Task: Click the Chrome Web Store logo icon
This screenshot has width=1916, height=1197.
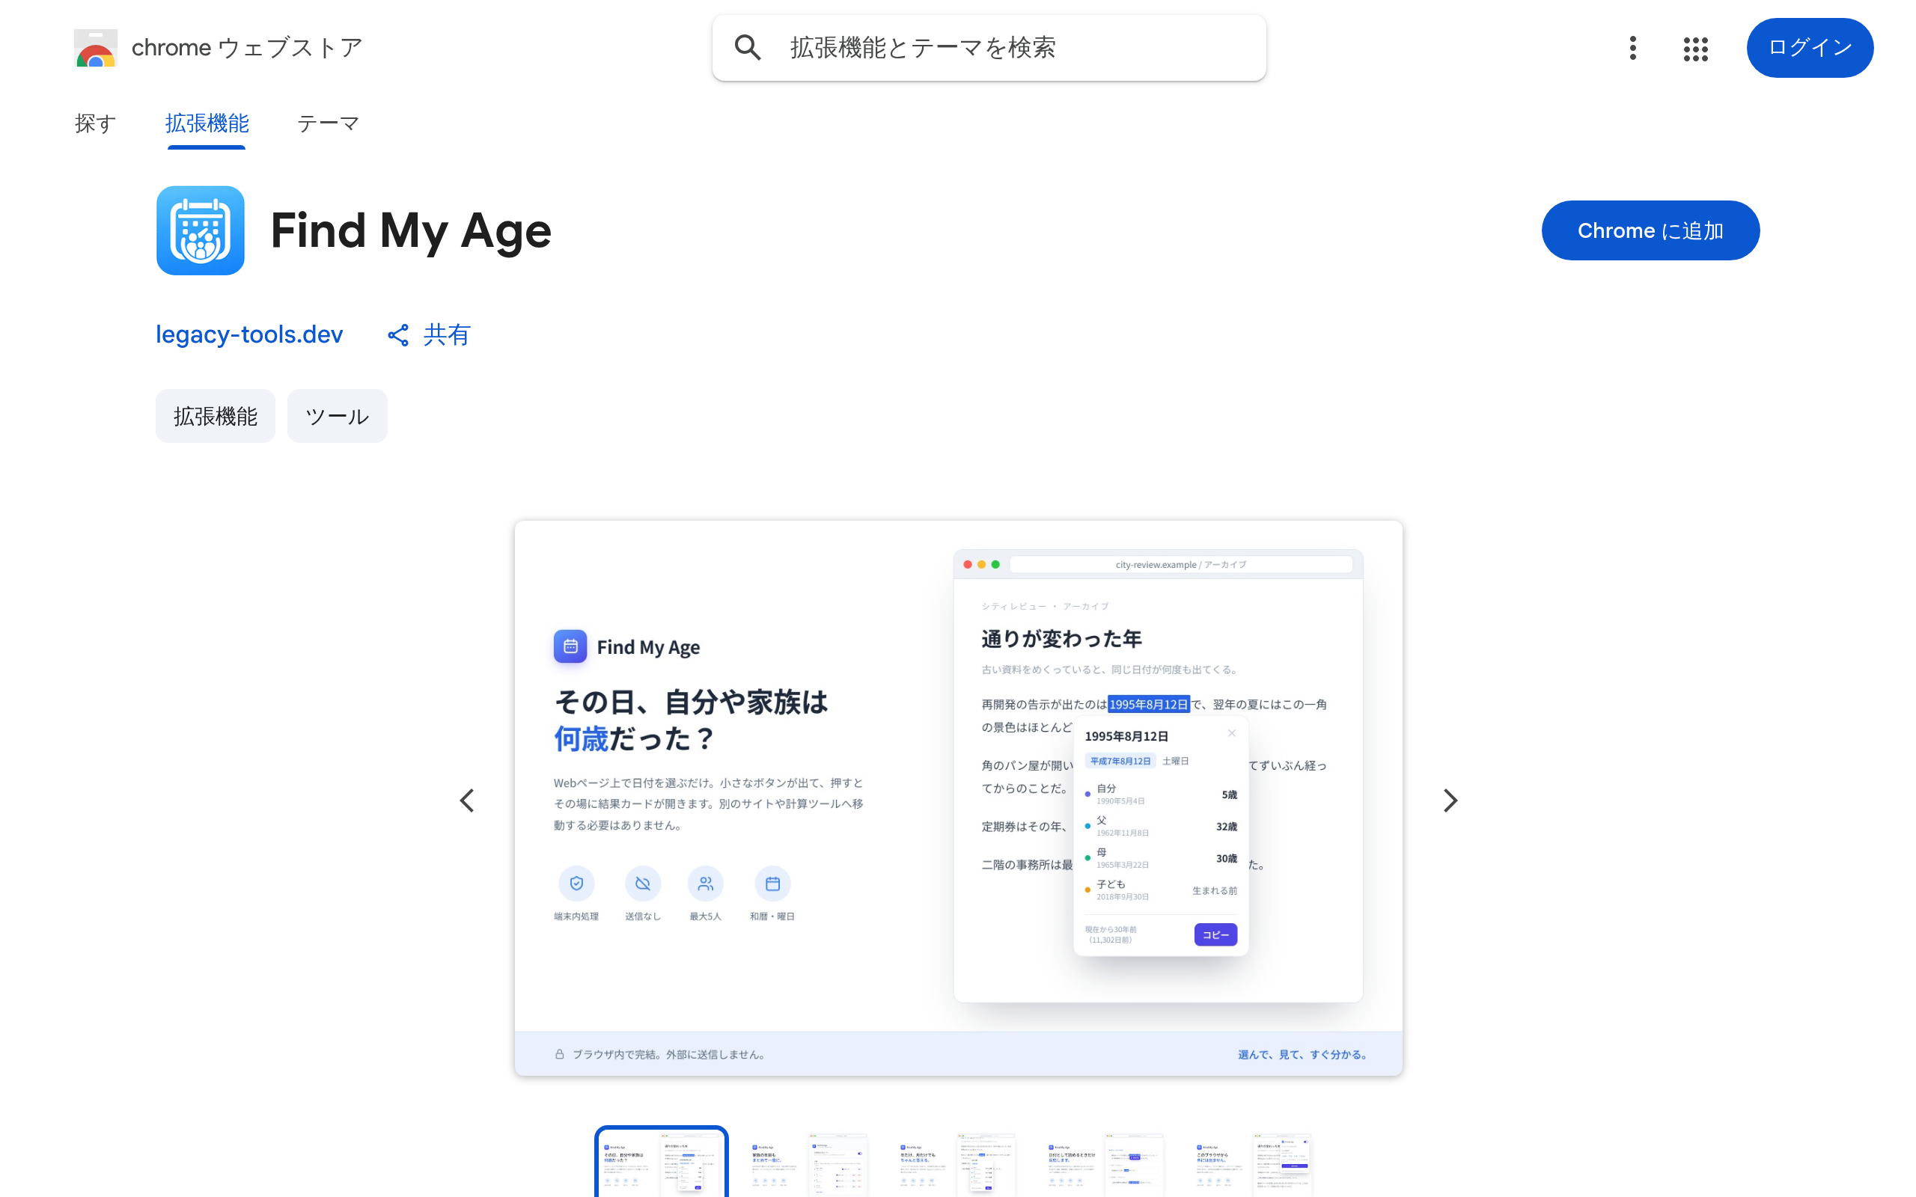Action: point(96,49)
